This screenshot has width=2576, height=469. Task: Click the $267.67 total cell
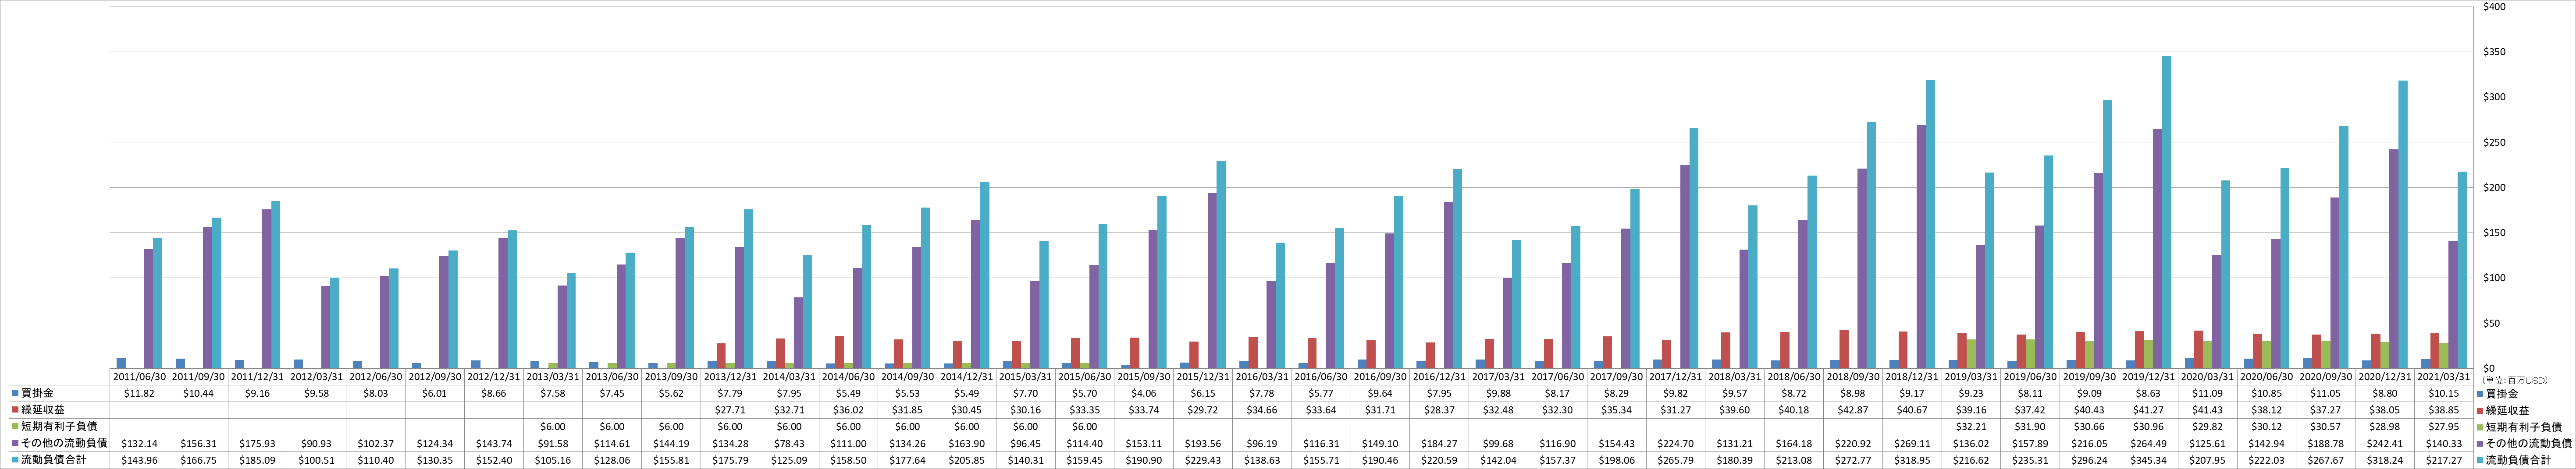2326,460
